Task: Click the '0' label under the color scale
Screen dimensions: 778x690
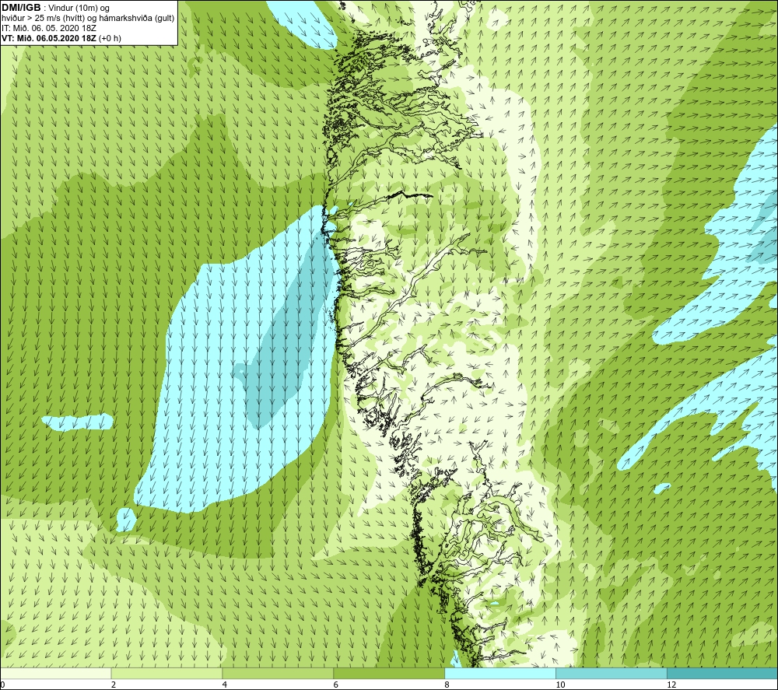Action: click(x=2, y=685)
